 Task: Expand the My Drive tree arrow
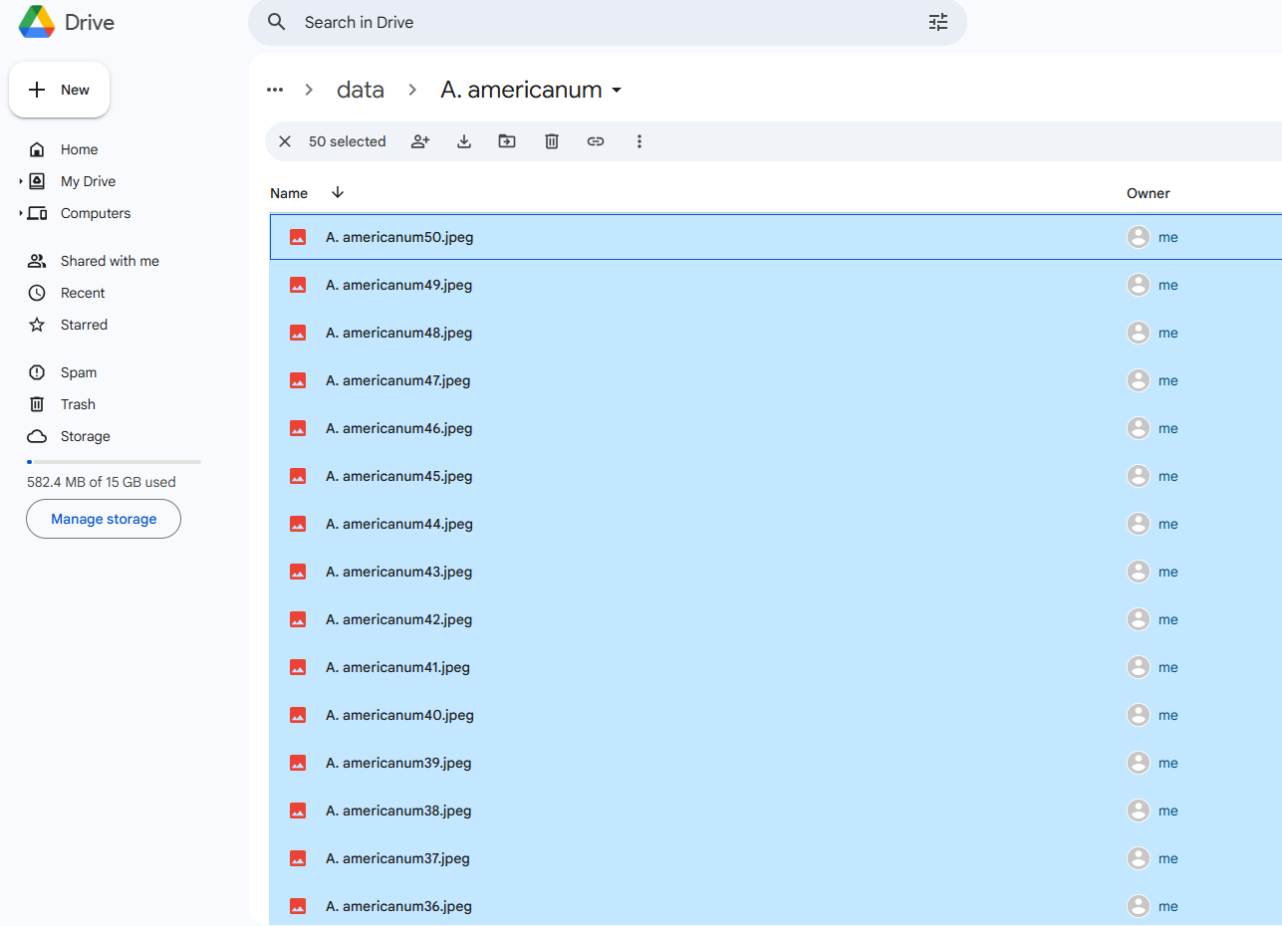pos(21,181)
